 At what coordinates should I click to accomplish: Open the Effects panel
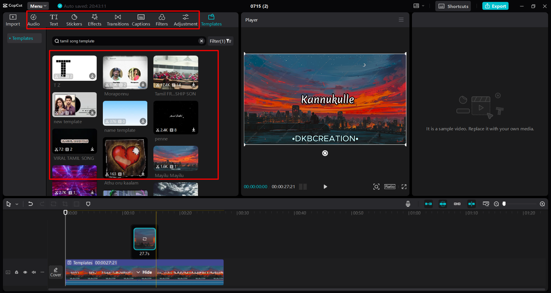95,20
